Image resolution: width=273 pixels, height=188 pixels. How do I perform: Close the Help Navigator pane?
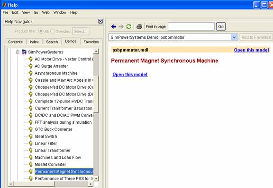(100, 21)
